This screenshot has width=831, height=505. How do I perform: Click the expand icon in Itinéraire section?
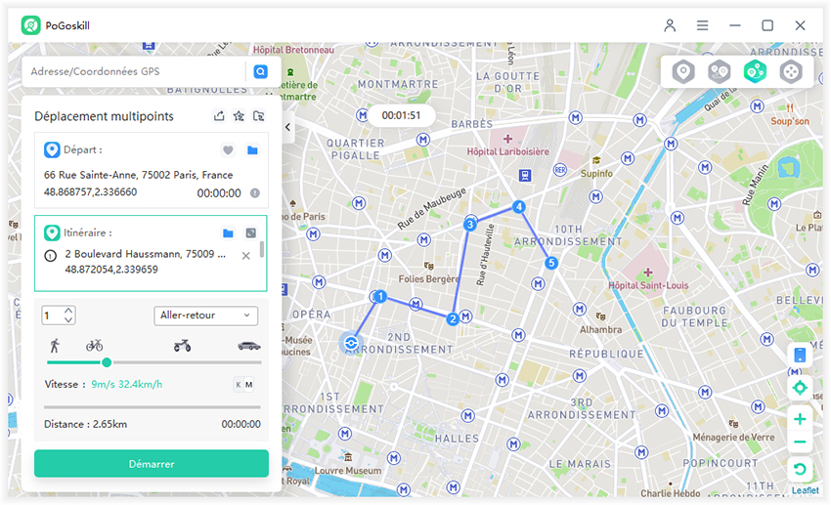(x=251, y=232)
